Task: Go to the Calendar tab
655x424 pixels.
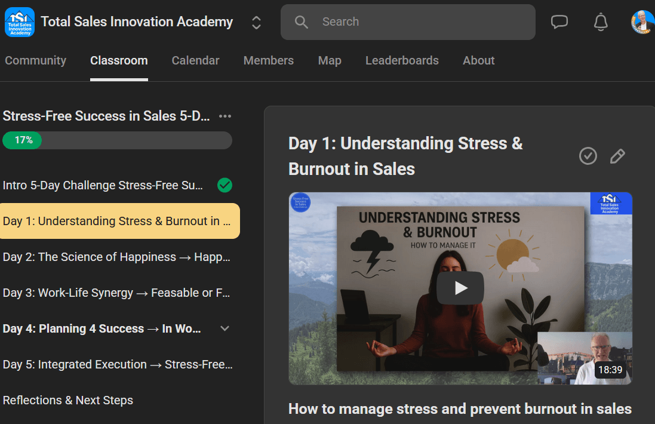Action: (195, 60)
